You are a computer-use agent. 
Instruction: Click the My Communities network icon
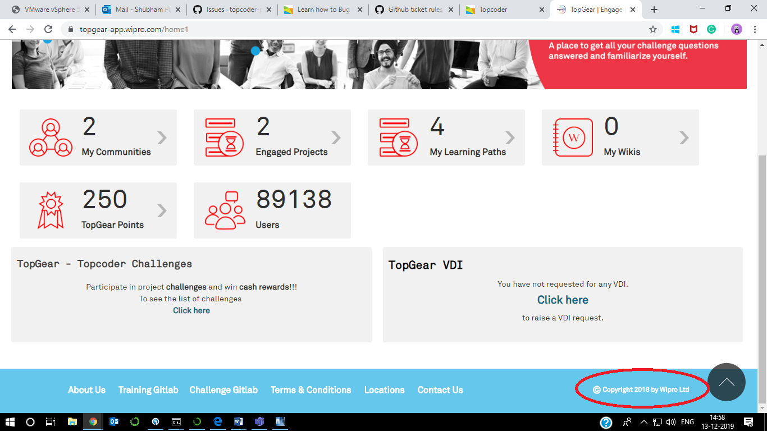[51, 137]
